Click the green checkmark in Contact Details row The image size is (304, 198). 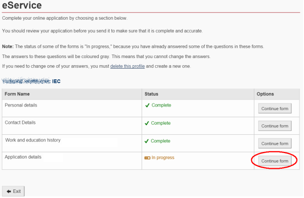[x=147, y=123]
